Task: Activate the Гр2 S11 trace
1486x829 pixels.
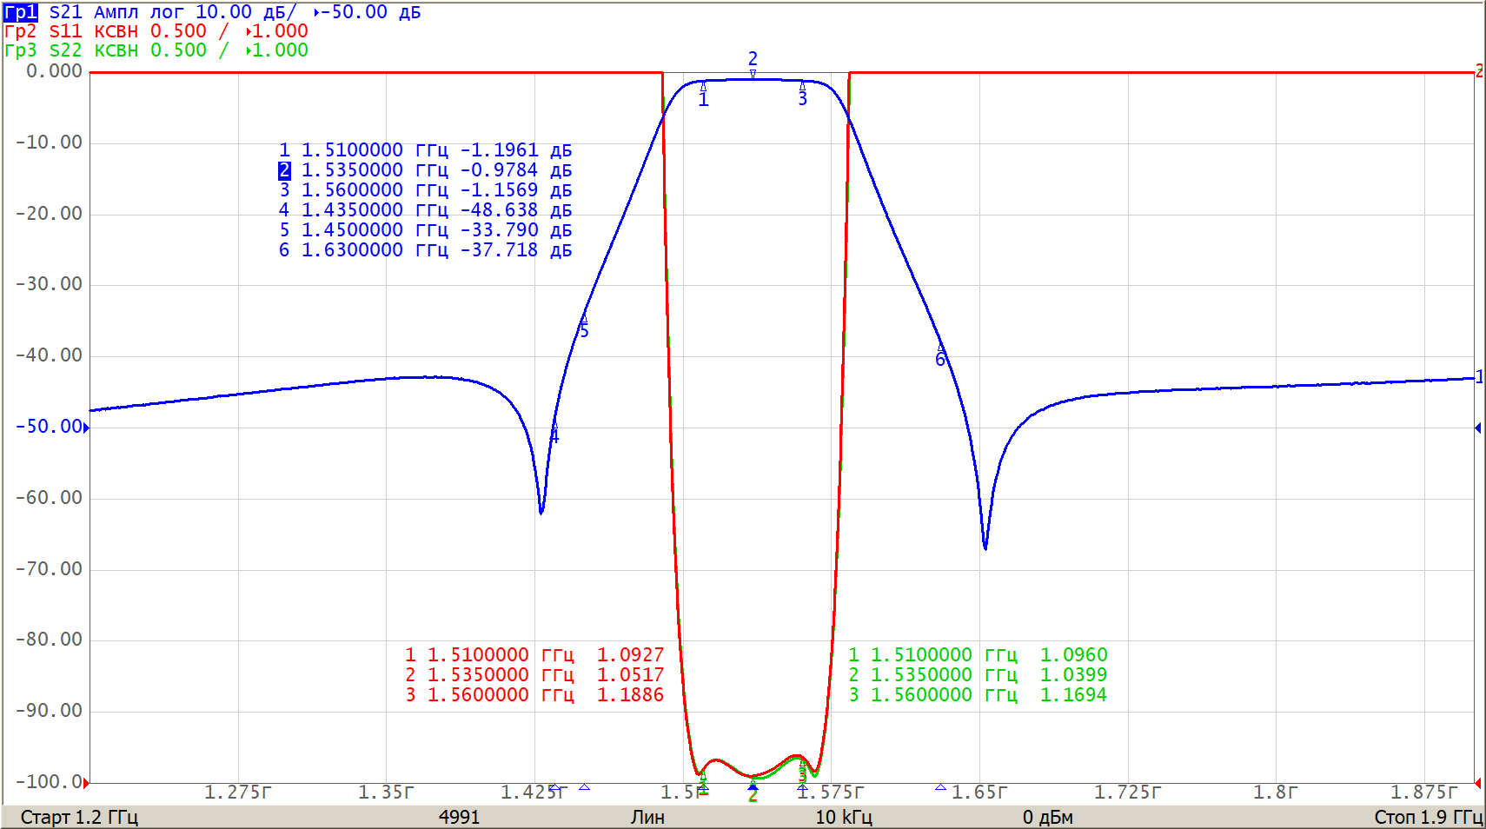Action: [x=43, y=31]
